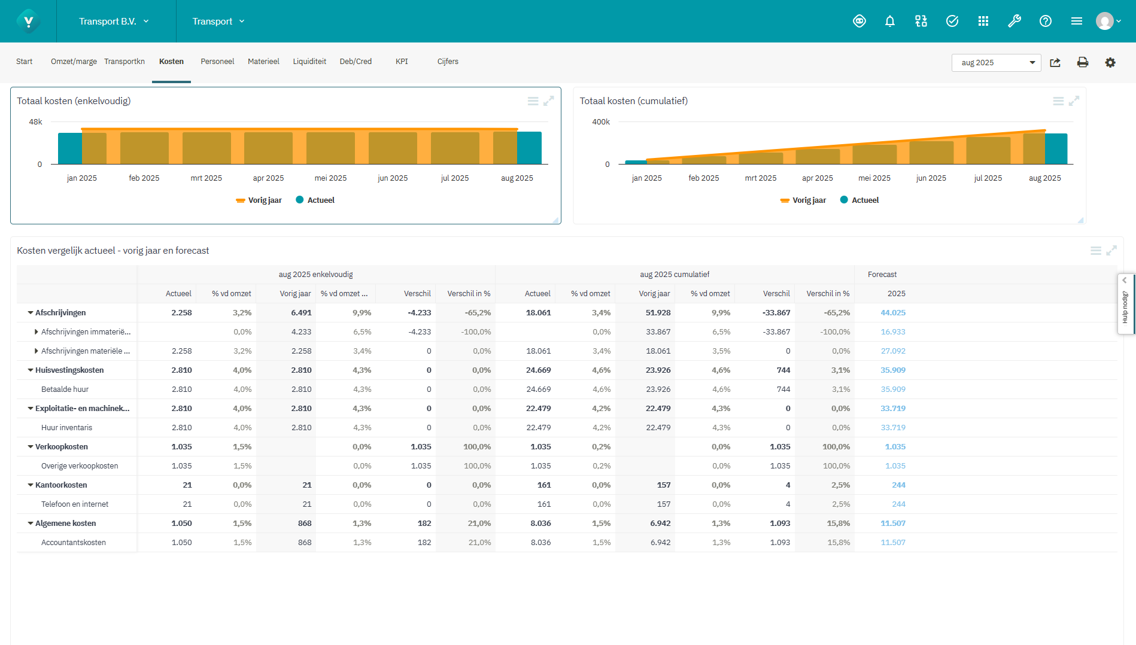
Task: Open the settings gear next to the printer
Action: [1110, 62]
